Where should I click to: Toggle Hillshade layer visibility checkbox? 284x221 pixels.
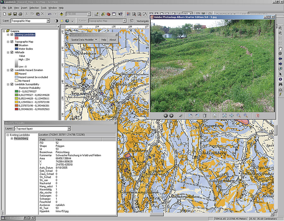(x=12, y=52)
